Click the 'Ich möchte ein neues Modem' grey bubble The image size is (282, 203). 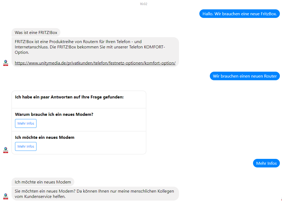click(x=43, y=182)
